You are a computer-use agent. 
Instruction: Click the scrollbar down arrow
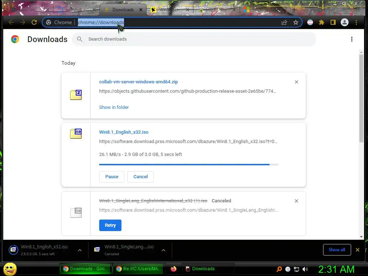(361, 237)
